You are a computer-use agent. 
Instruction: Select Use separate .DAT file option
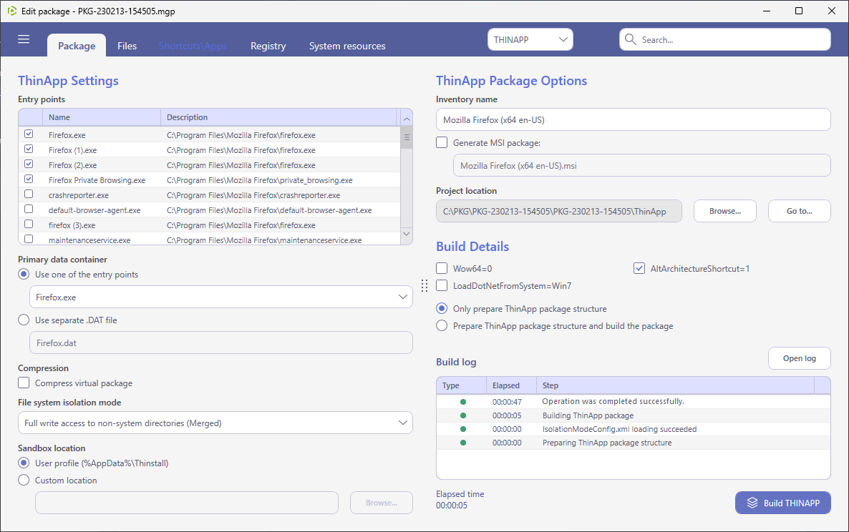24,320
